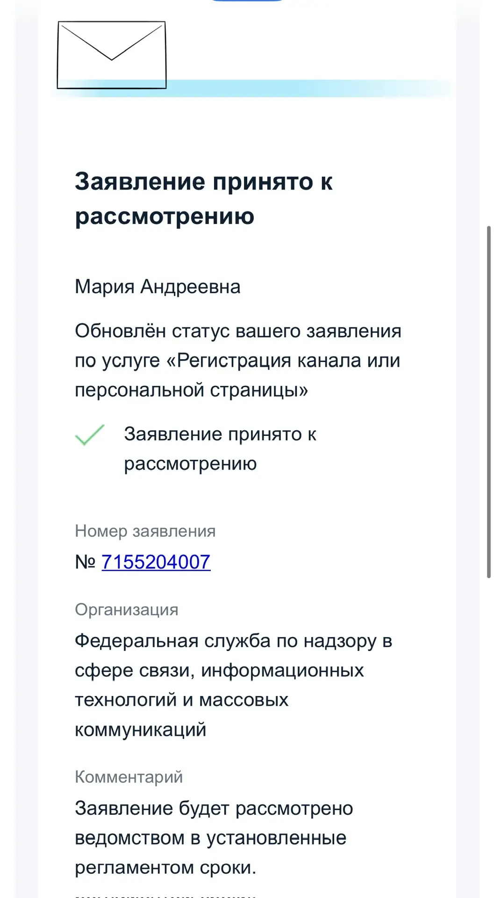Click the comment text «Заявление будет рассмотрено»

[x=214, y=808]
